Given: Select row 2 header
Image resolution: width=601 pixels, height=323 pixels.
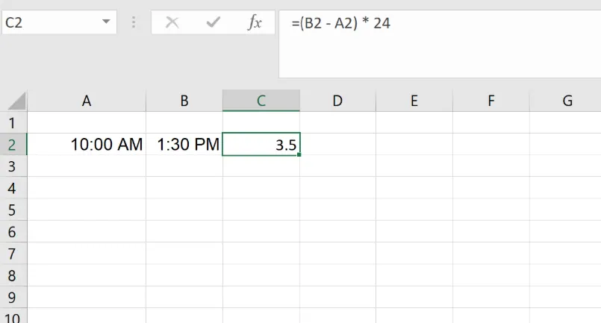Looking at the screenshot, I should pos(13,144).
